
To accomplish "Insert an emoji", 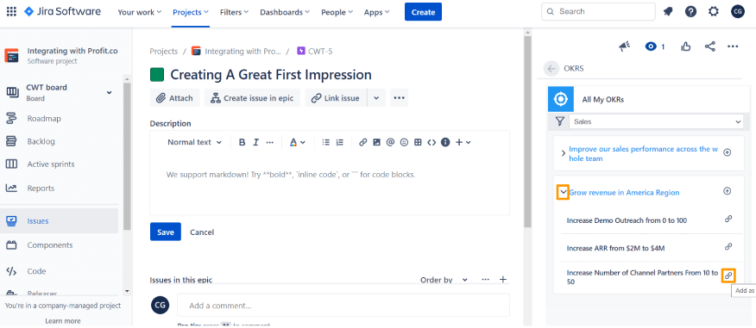I will [404, 142].
